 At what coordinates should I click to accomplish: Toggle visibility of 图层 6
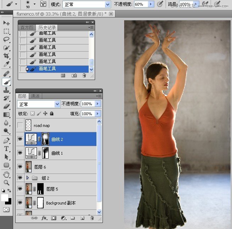20,166
